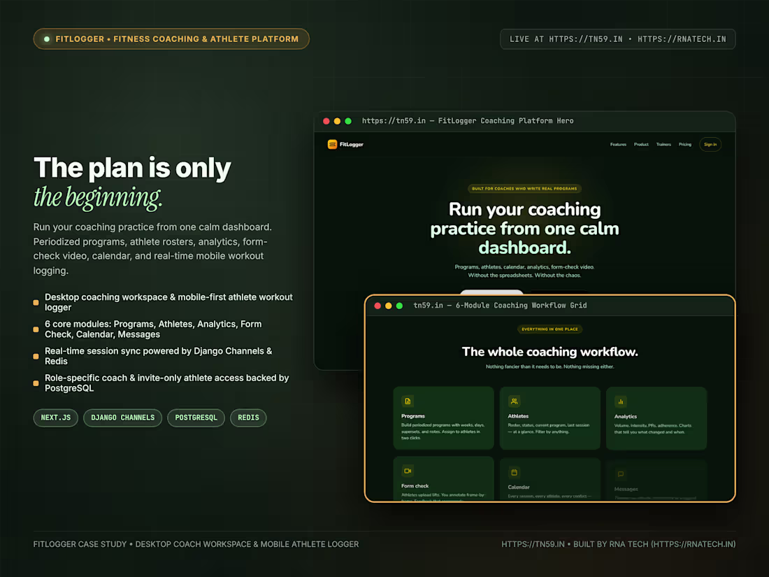
Task: Click the Athletes card people icon
Action: (x=514, y=401)
